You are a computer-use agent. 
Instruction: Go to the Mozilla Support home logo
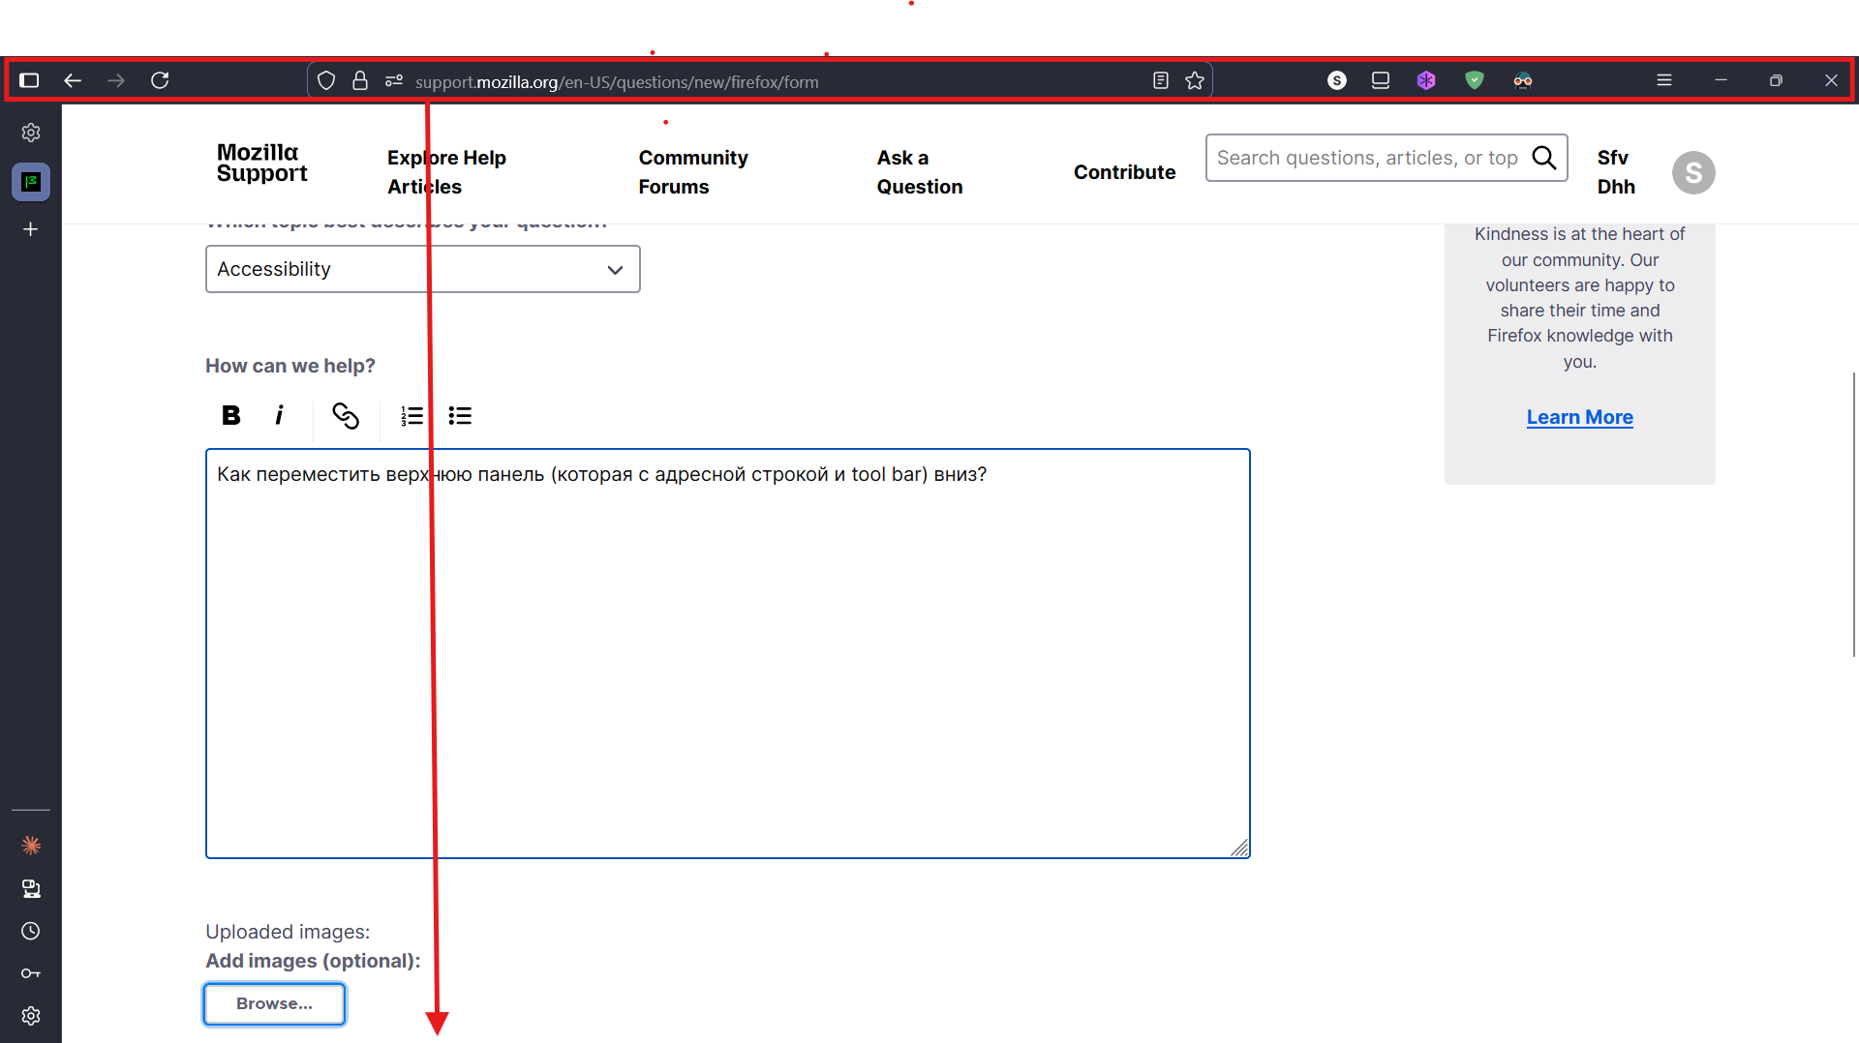tap(261, 163)
